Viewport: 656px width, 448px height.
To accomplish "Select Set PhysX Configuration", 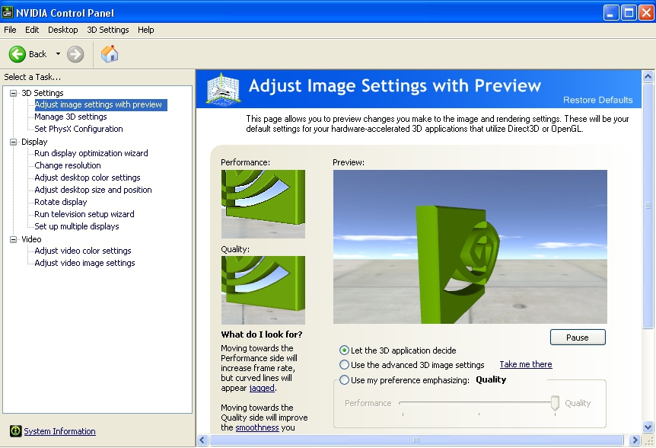I will coord(78,129).
